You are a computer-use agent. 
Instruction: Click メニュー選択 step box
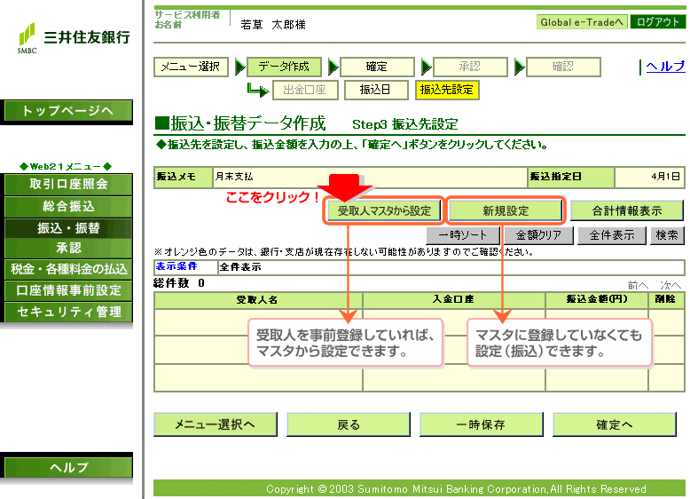(191, 67)
